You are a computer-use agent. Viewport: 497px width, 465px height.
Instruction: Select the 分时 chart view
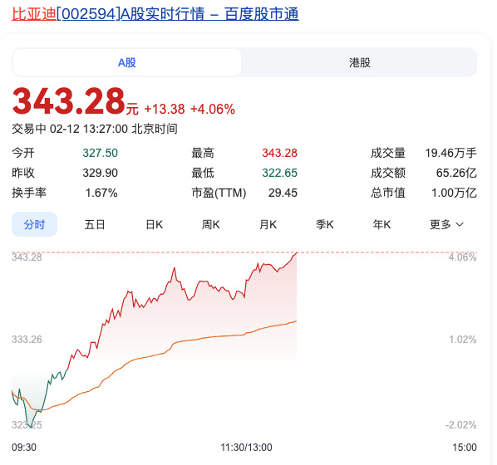(x=34, y=224)
